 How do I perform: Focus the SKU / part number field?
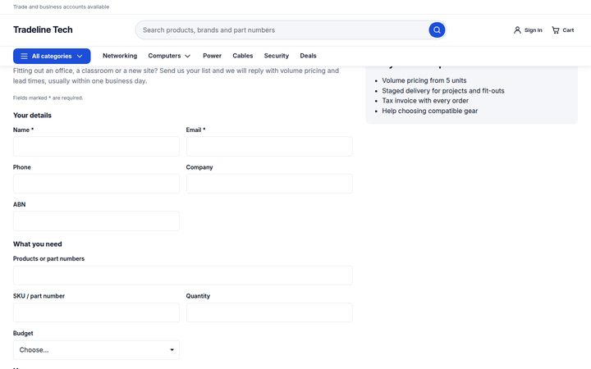(96, 312)
